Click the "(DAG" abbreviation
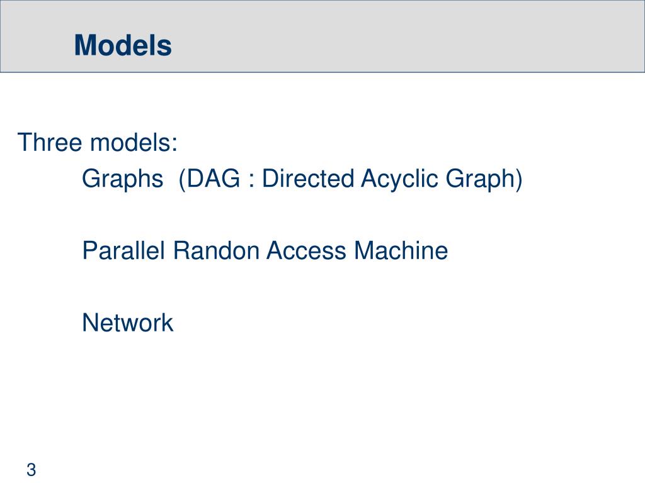This screenshot has height=483, width=645. 209,179
